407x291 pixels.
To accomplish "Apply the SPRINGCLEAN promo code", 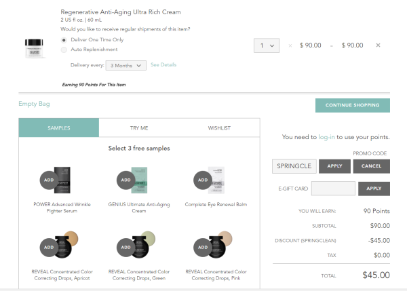I will pyautogui.click(x=334, y=166).
